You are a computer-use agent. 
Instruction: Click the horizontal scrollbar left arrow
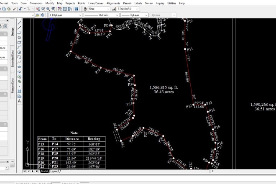coord(212,171)
